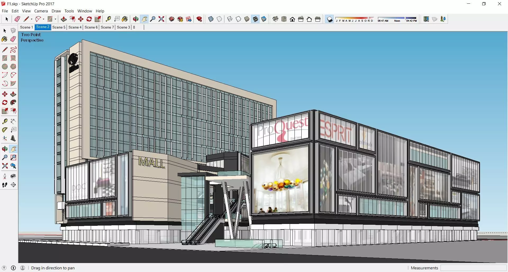Switch to Scene 4 tab
Screen dimensions: 508x272
tap(75, 27)
